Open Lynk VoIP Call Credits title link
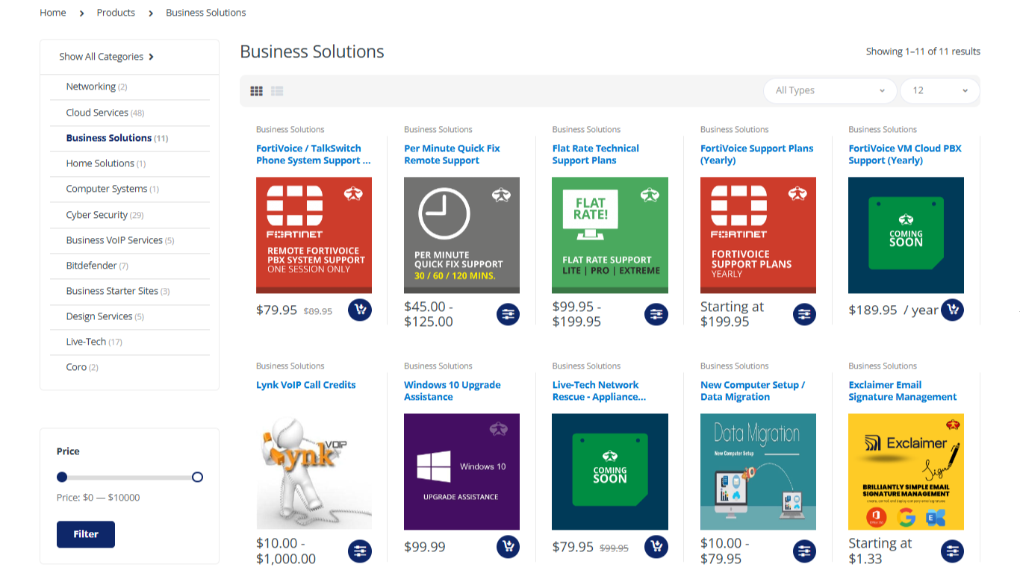 point(306,385)
